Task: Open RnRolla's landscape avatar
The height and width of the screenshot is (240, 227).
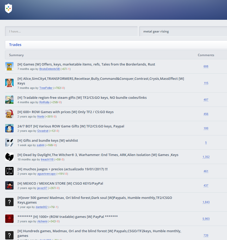Action: [9, 100]
